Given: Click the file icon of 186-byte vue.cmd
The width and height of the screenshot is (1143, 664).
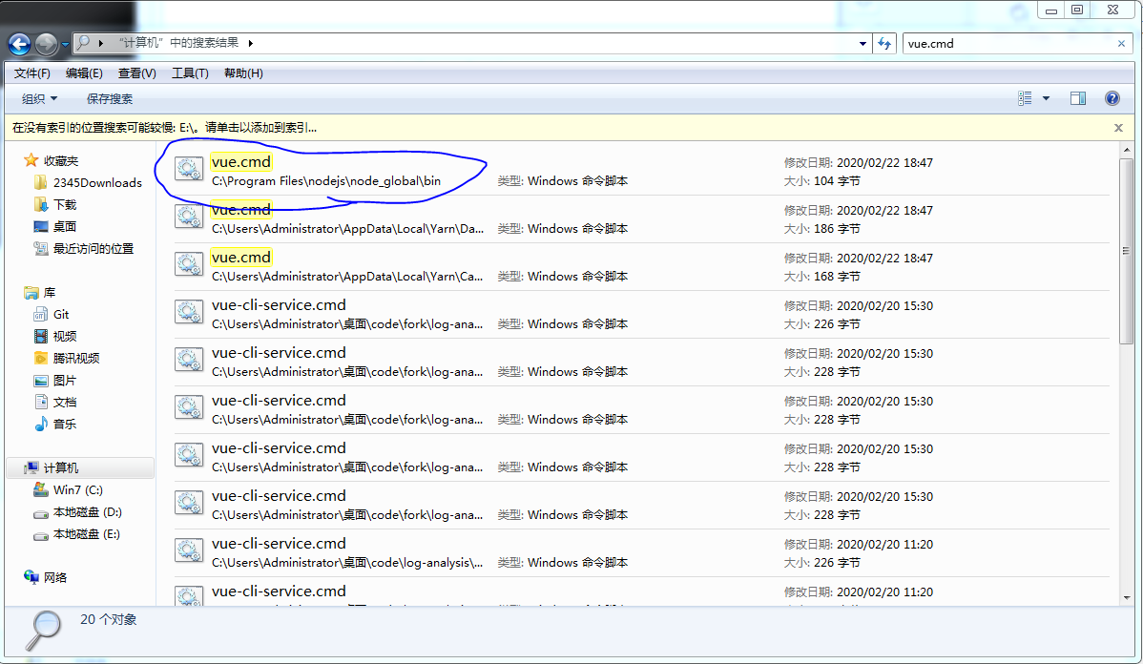Looking at the screenshot, I should 189,217.
